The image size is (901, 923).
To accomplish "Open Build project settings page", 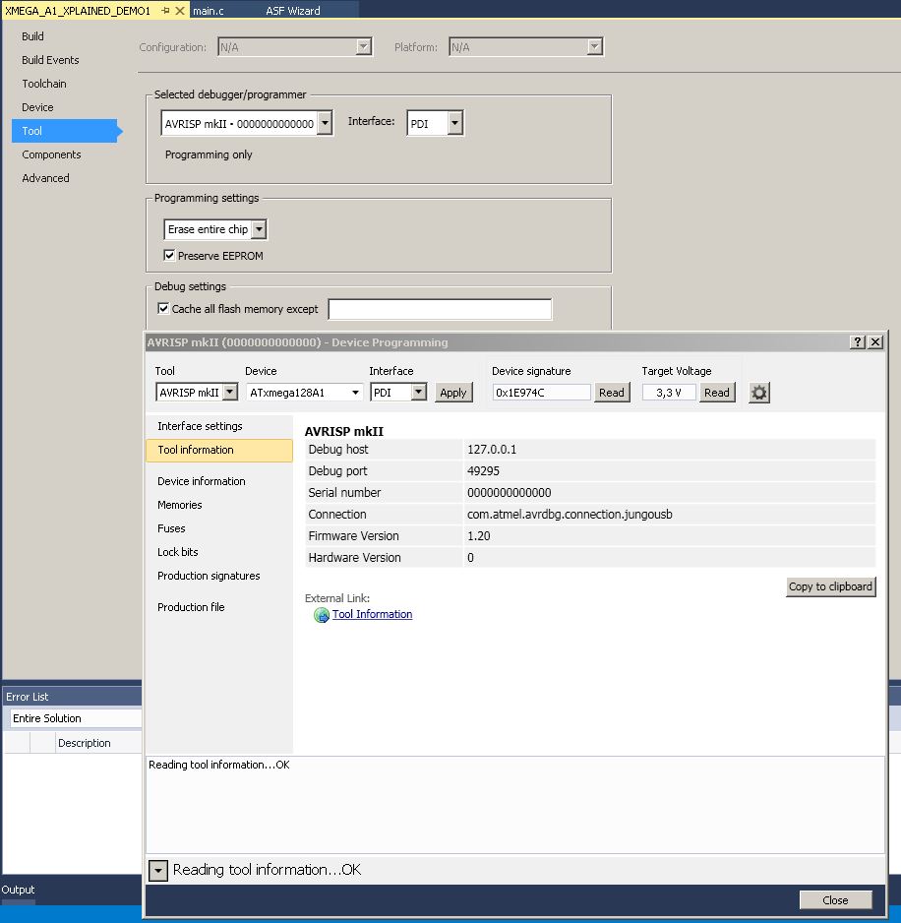I will [33, 36].
